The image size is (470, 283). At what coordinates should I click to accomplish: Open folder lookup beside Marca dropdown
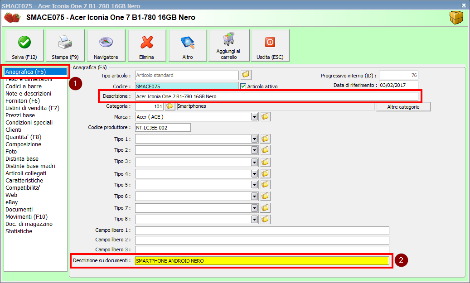(265, 116)
